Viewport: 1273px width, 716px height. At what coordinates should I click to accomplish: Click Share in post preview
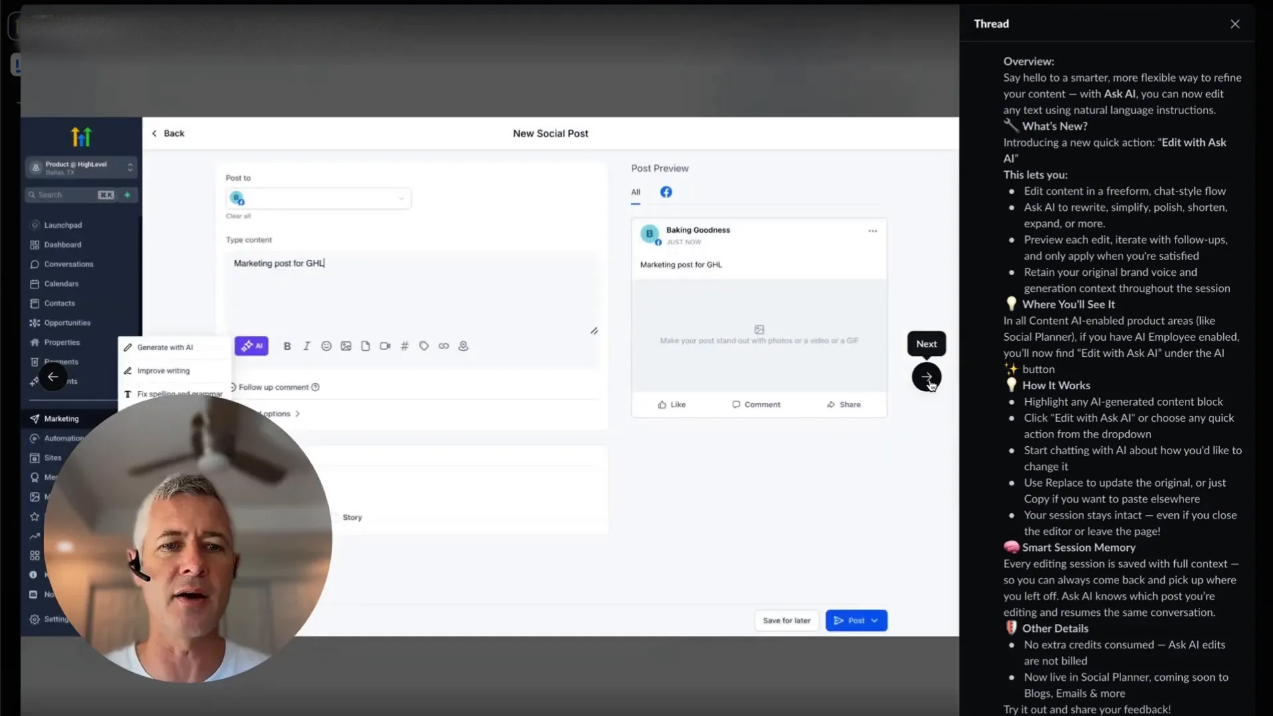(843, 405)
